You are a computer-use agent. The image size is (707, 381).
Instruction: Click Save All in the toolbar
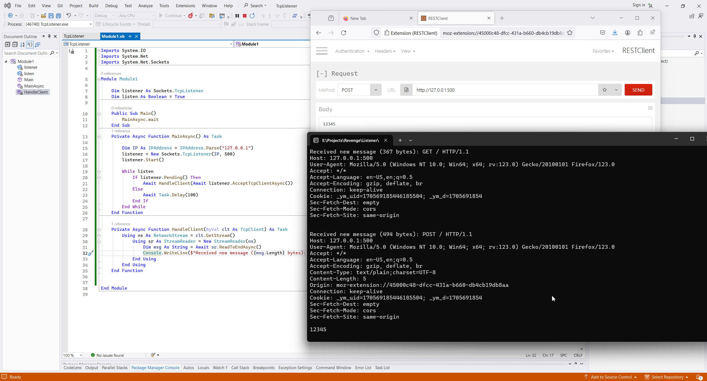tap(58, 16)
